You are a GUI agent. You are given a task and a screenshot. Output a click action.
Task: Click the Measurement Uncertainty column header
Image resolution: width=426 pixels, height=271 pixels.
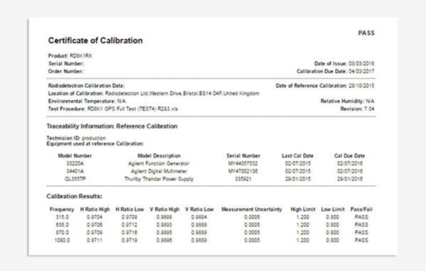pos(251,209)
